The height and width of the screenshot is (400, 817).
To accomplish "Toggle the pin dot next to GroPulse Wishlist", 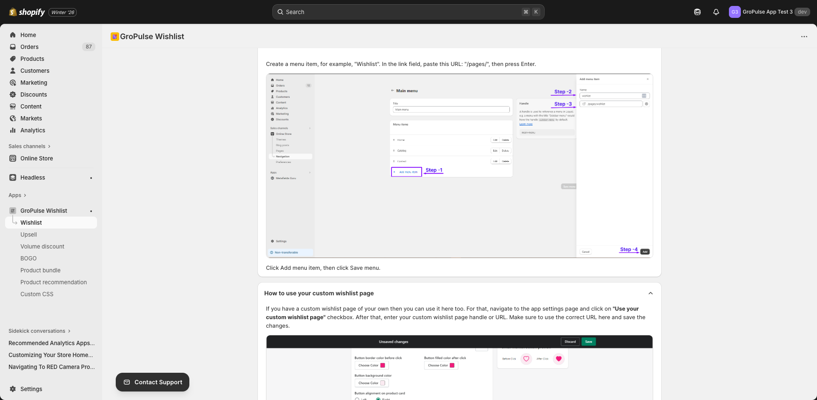I will [x=91, y=211].
